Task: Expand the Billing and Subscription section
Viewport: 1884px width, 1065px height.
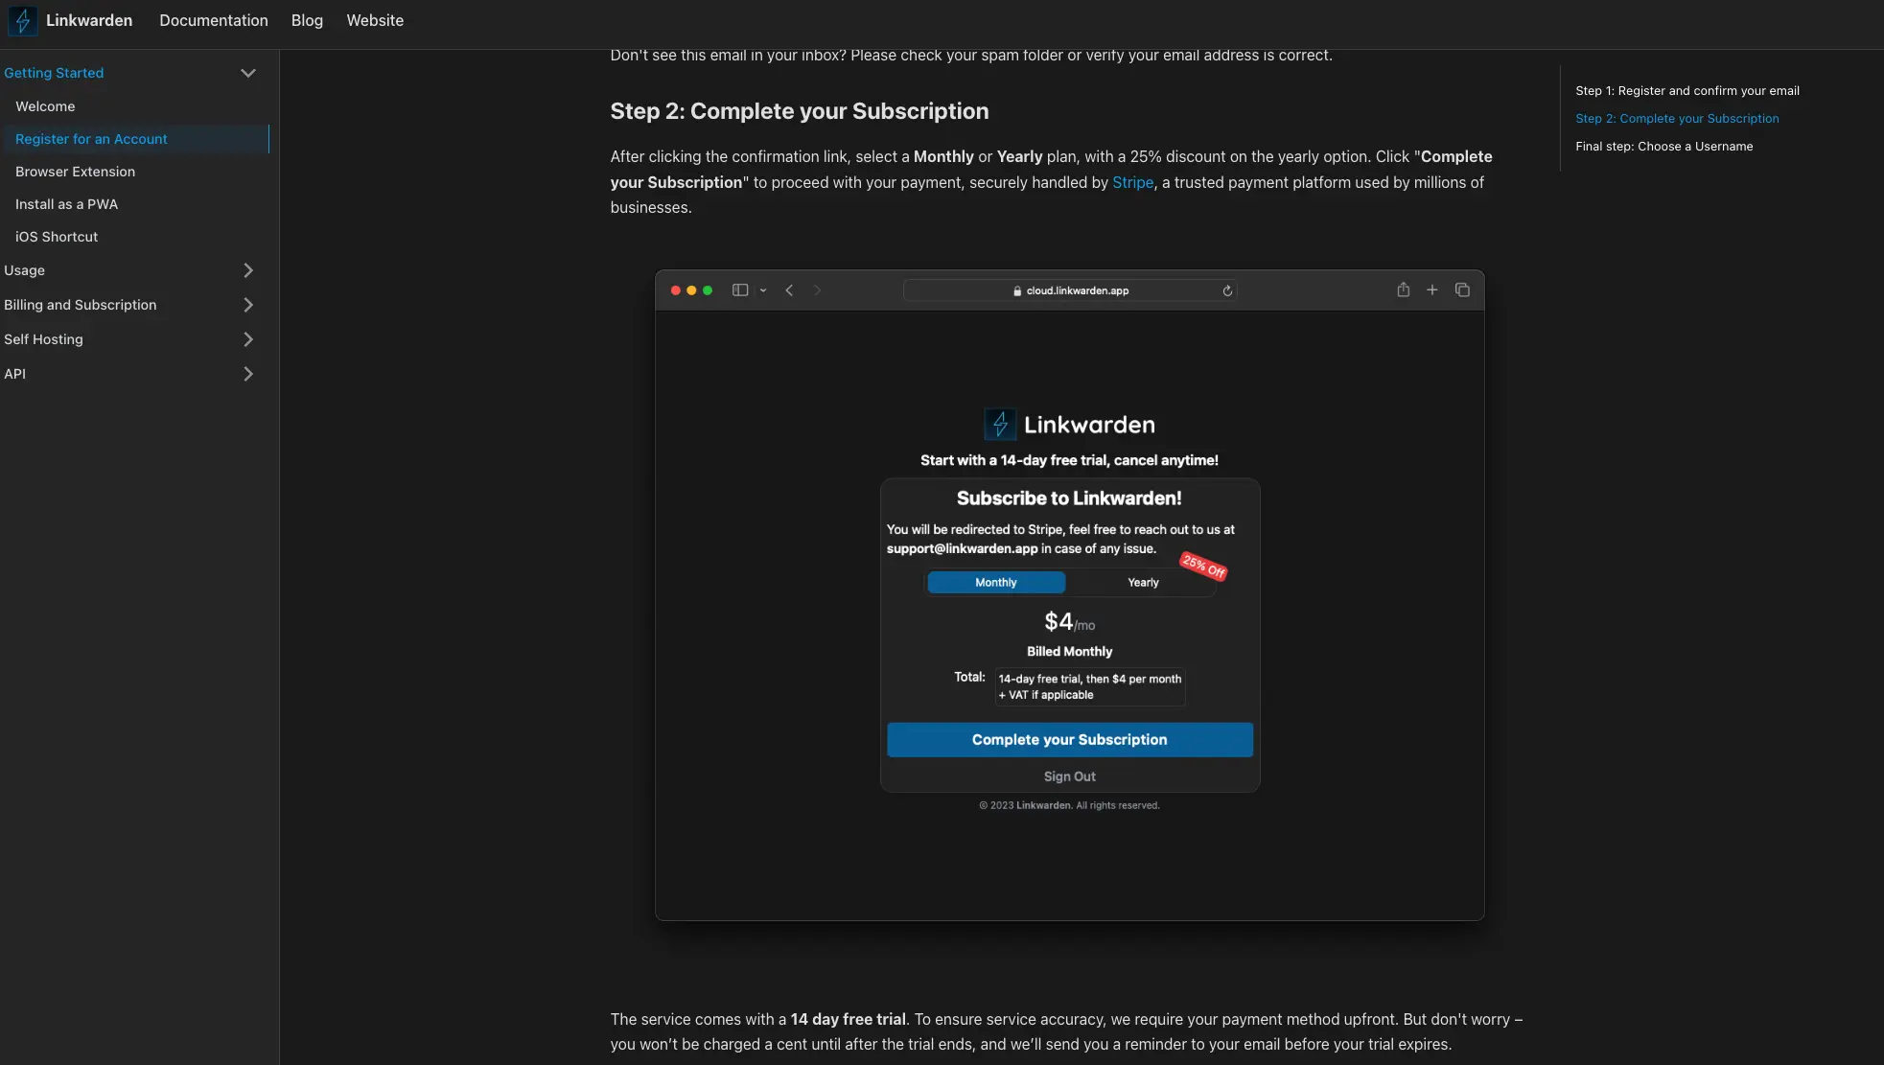Action: (247, 305)
